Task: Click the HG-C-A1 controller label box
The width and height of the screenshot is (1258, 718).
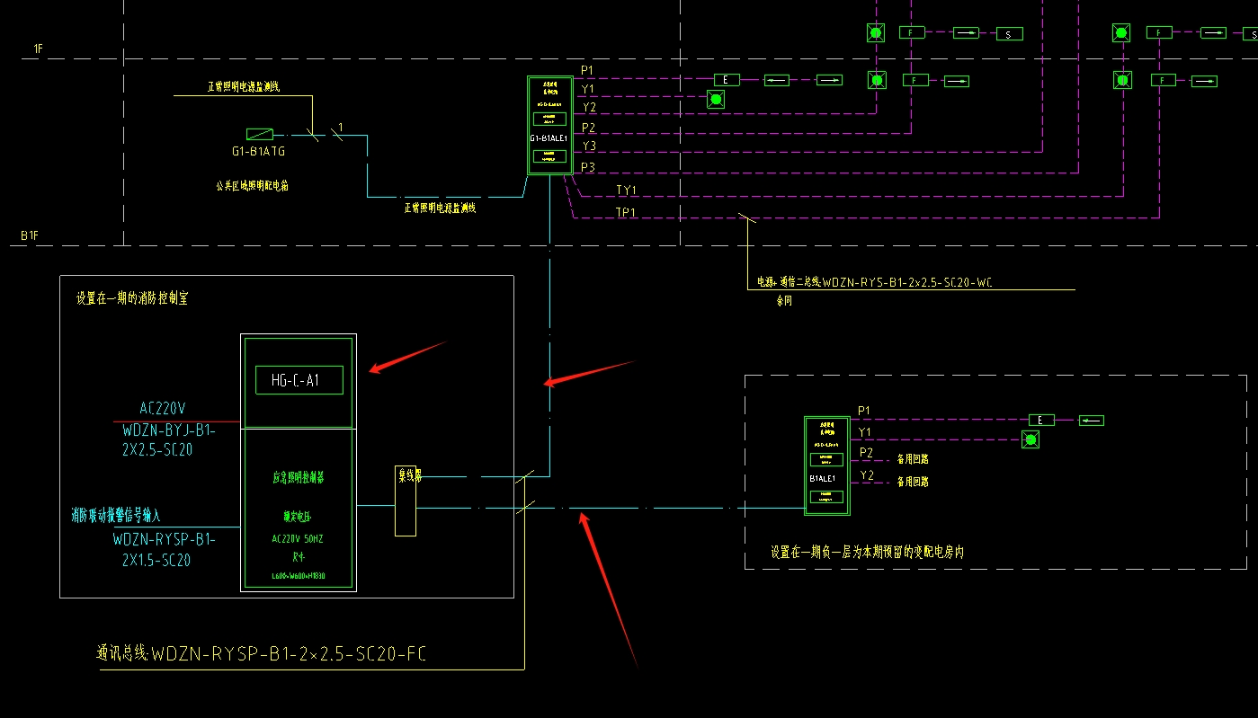Action: coord(299,380)
